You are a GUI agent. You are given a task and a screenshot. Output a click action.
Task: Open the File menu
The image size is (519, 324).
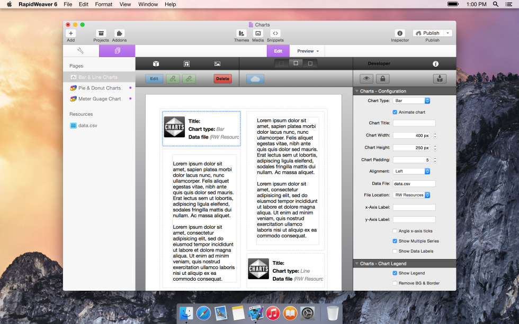(x=68, y=4)
